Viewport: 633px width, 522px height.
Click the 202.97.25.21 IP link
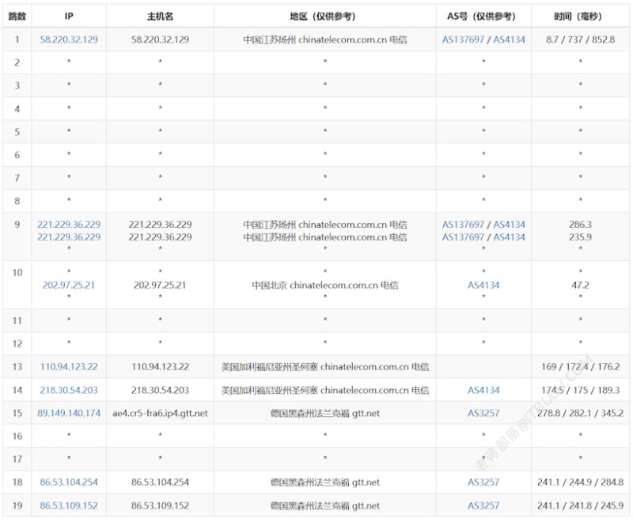(69, 286)
